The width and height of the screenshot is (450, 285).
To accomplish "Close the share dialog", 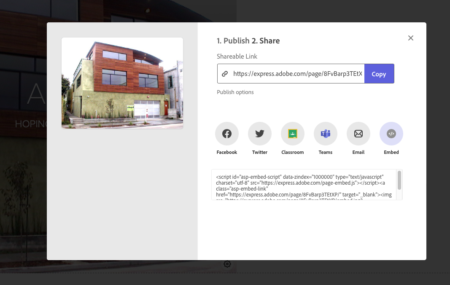I will click(x=410, y=38).
